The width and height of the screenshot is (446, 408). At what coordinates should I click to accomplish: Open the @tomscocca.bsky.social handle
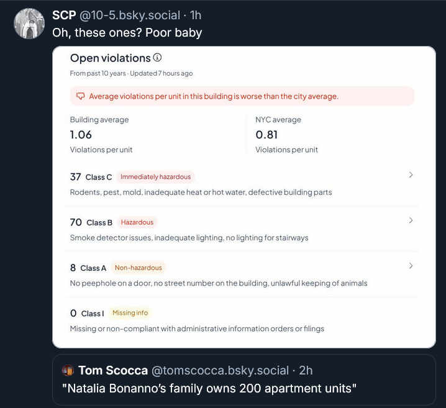tap(220, 370)
